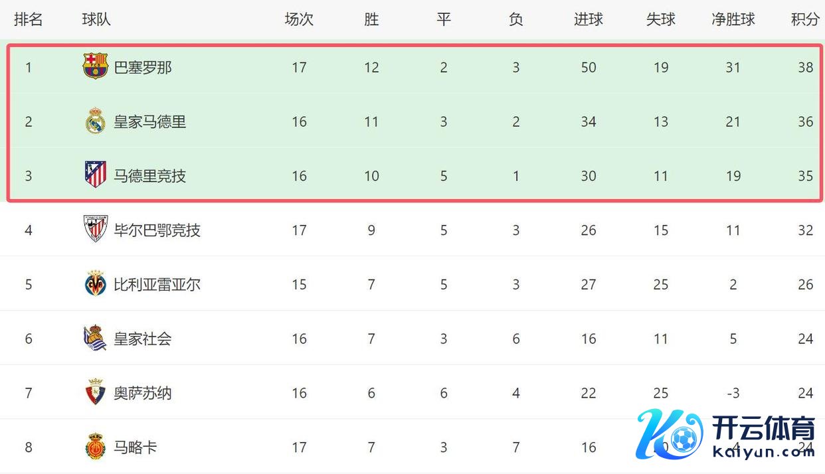This screenshot has width=825, height=474.
Task: Click the 净胜球 column header
Action: [x=733, y=19]
